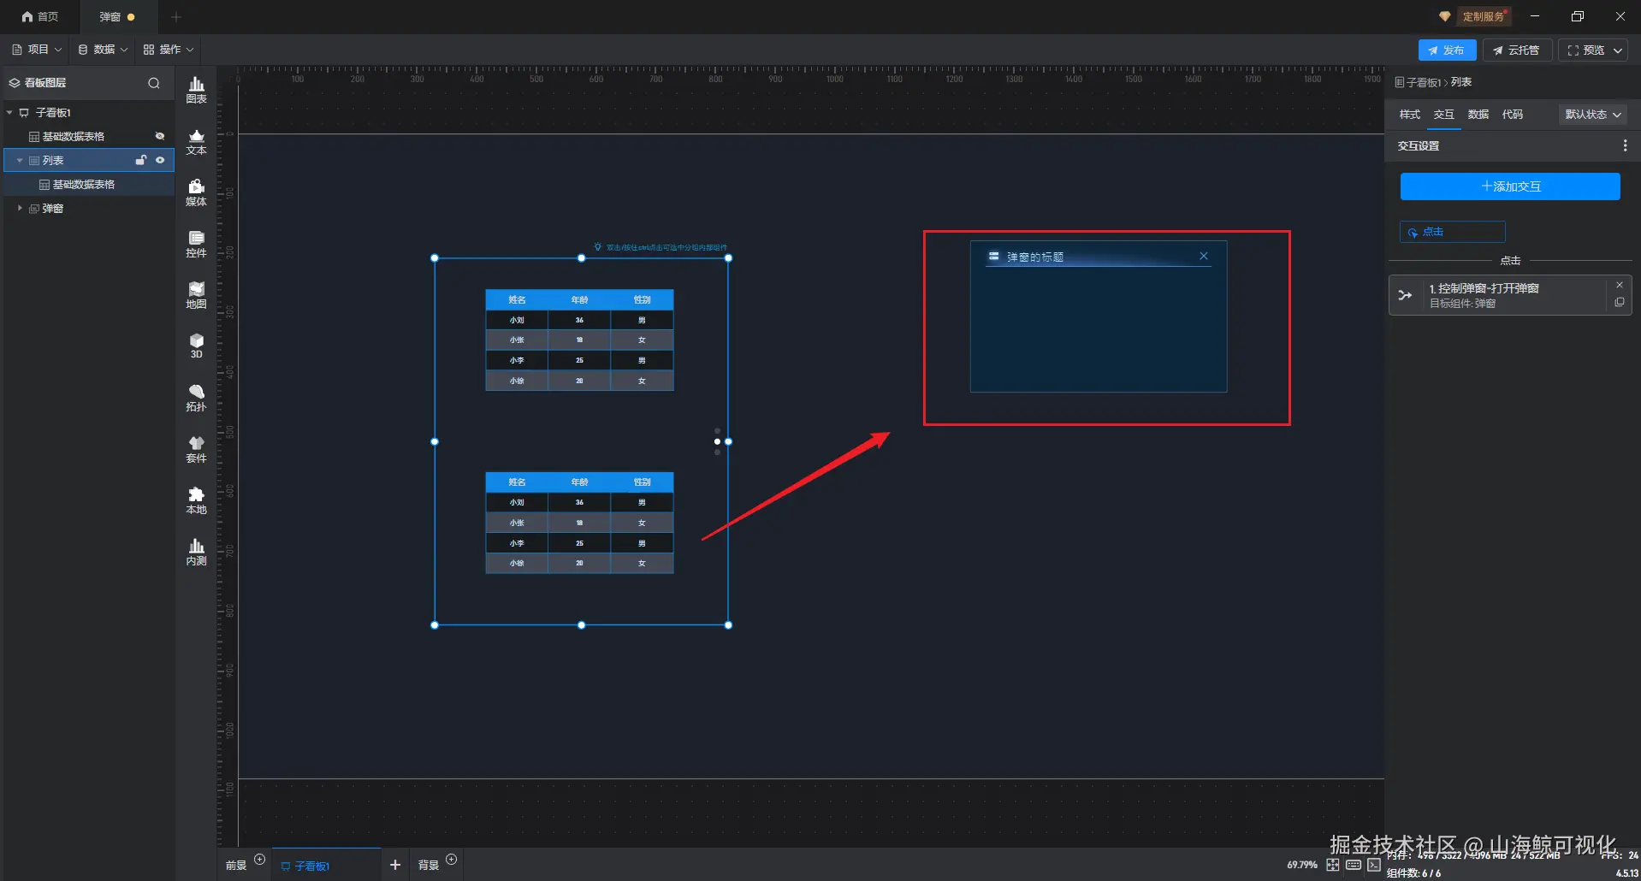Screen dimensions: 1641x881
Task: Click the three-dot menu of 交互设置
Action: click(x=1625, y=146)
